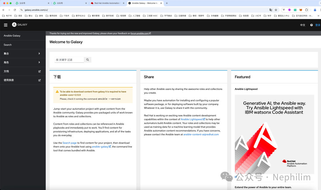This screenshot has width=321, height=190.
Task: Close the Ansible Galaxy tab
Action: [161, 3]
